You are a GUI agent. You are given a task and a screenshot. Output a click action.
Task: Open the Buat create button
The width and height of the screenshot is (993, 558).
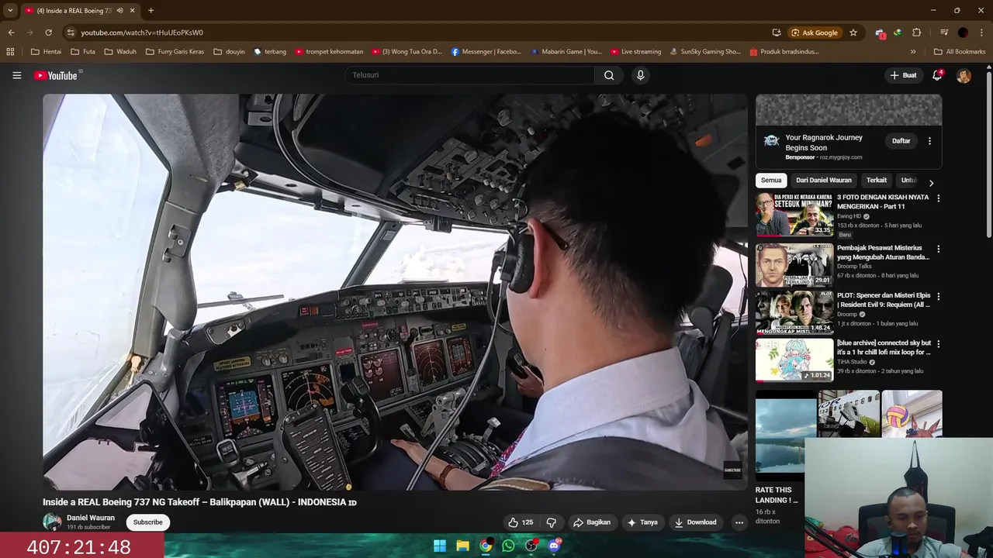[x=903, y=75]
